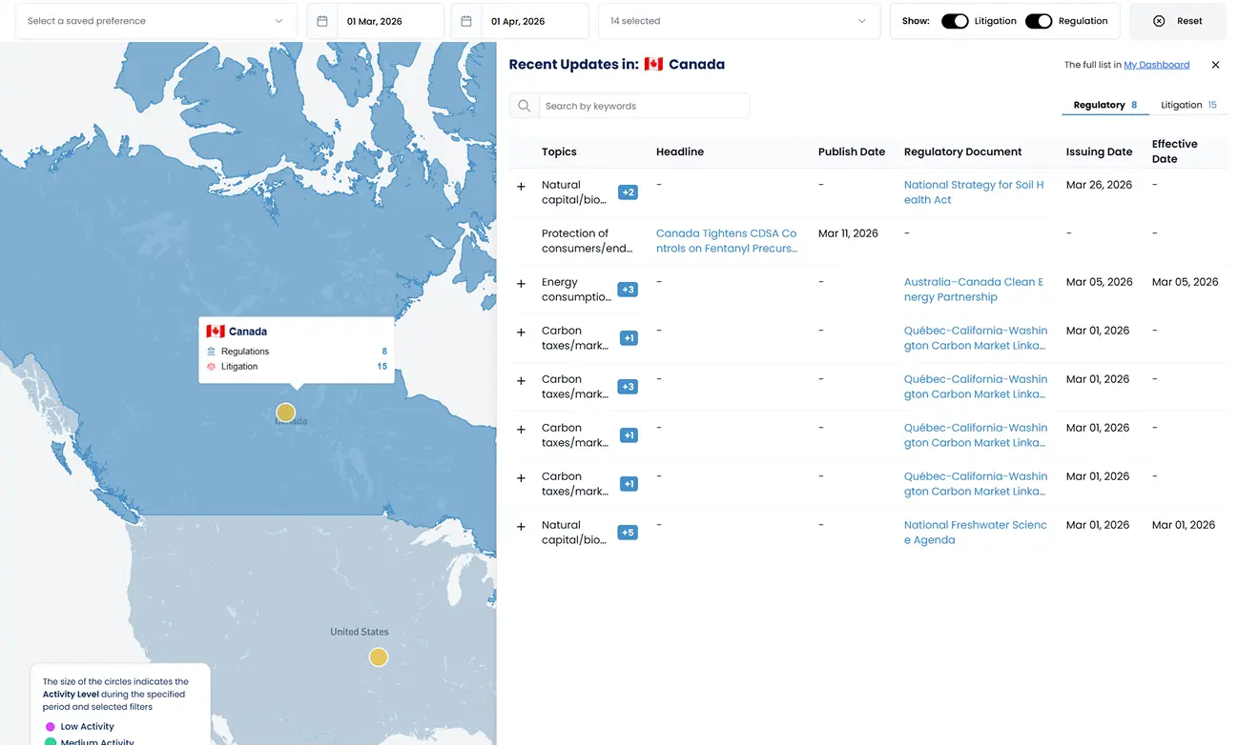1238x746 pixels.
Task: Click the search magnifier icon
Action: (x=524, y=106)
